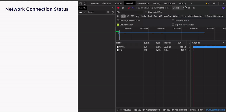This screenshot has height=112, width=226.
Task: Sort by Status column header
Action: tap(149, 43)
